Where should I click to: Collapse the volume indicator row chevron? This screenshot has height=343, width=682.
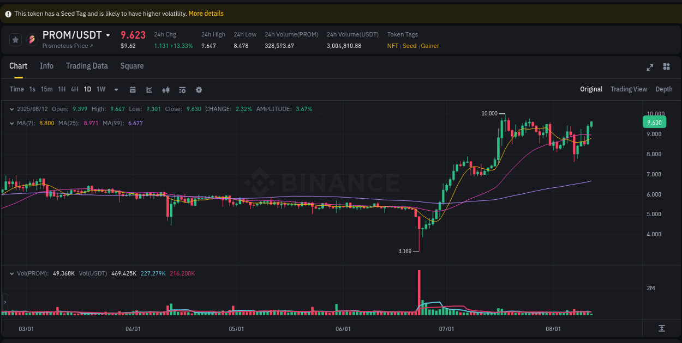click(12, 273)
